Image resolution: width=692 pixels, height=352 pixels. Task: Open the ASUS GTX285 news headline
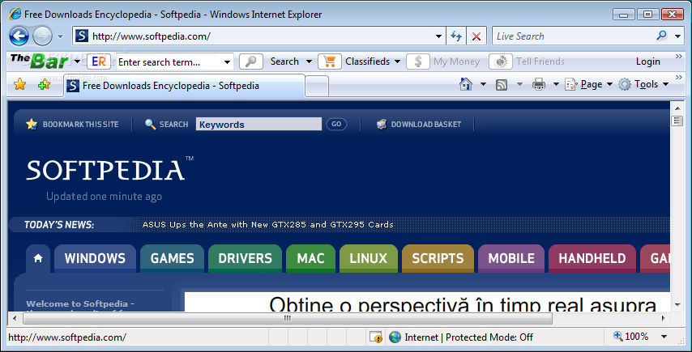pos(267,225)
